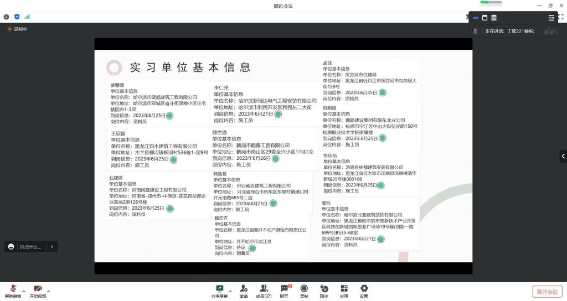Viewport: 567px width, 301px height.
Task: Click the blue security shield icon
Action: 17,17
